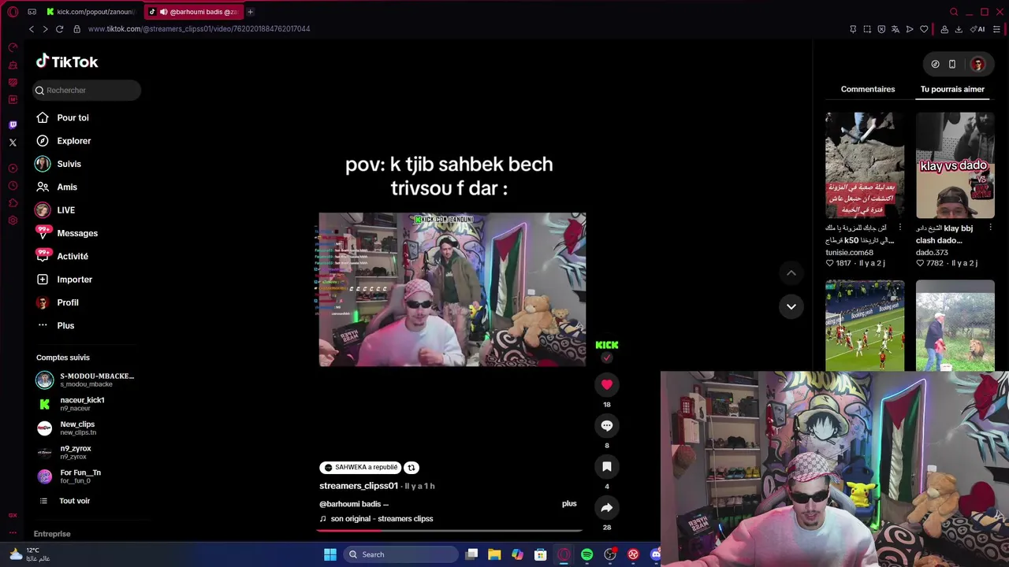This screenshot has width=1009, height=567.
Task: Open the Windows Start menu
Action: point(330,554)
